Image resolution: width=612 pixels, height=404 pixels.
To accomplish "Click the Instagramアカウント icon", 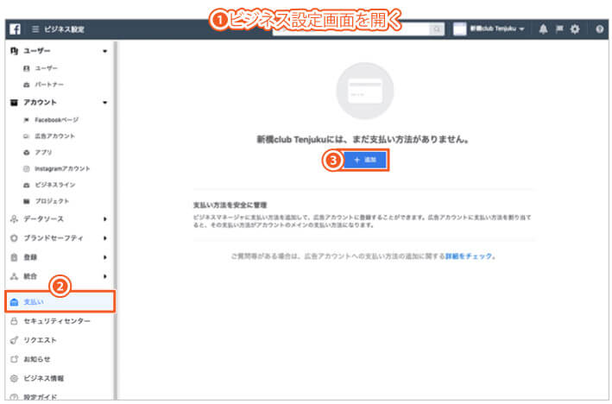I will click(26, 168).
